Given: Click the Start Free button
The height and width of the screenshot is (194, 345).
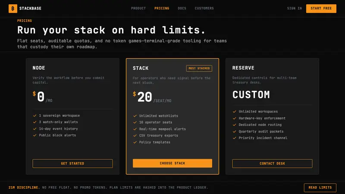Looking at the screenshot, I should [x=321, y=8].
